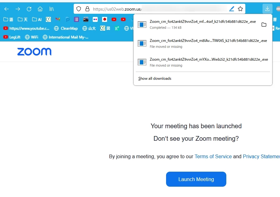This screenshot has width=280, height=197.
Task: Open the photo thumbnail bookmark icon
Action: 86,19
